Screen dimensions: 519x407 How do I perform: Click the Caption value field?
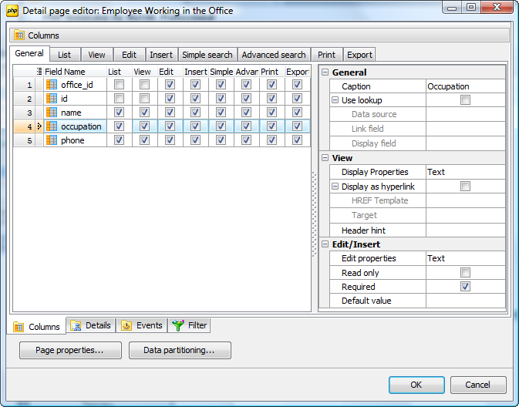coord(465,86)
